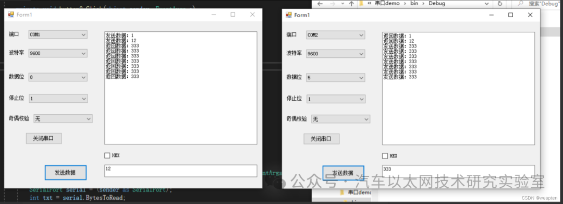
Task: Click the Explorer back arrow
Action: tap(320, 4)
